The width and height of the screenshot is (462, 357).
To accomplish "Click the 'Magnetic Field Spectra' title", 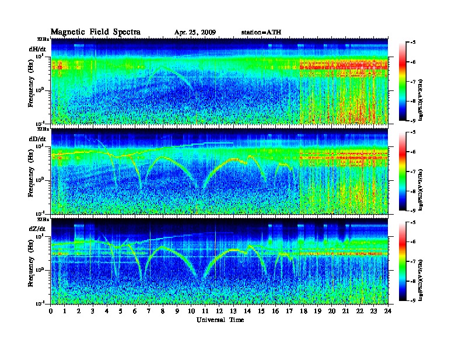I will 96,32.
